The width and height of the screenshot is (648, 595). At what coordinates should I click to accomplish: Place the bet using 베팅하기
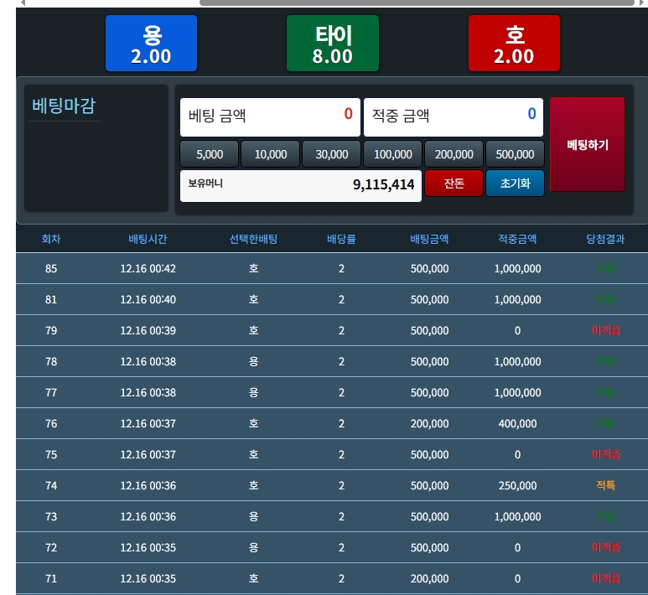pos(587,145)
